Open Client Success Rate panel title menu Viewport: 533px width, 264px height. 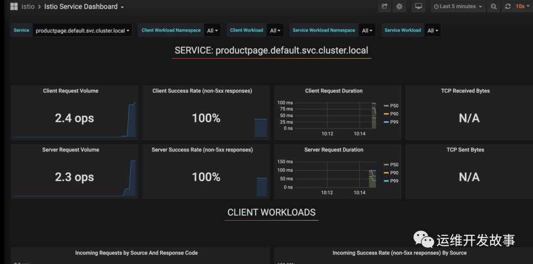click(x=202, y=91)
